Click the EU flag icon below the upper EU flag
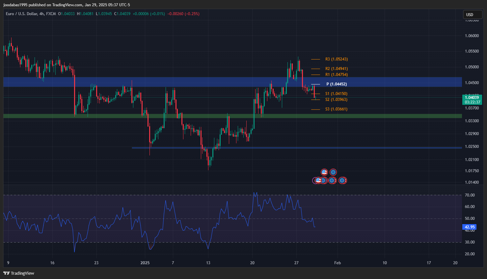The height and width of the screenshot is (279, 487). (x=332, y=180)
